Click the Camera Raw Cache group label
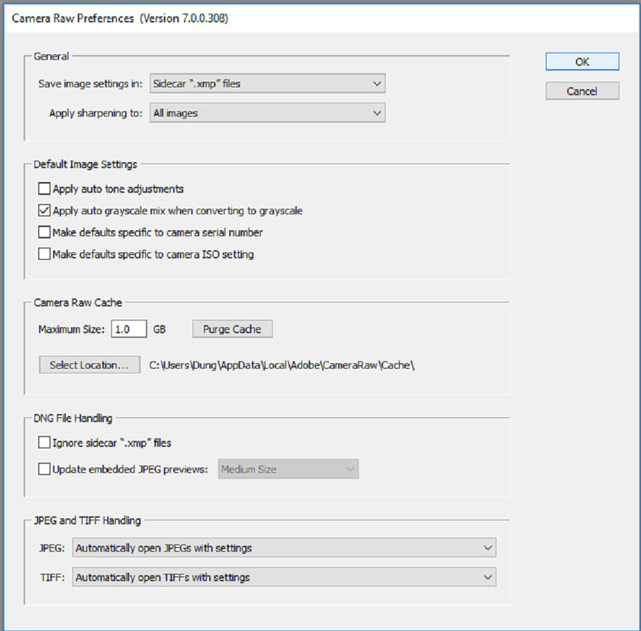The height and width of the screenshot is (631, 641). pos(78,303)
